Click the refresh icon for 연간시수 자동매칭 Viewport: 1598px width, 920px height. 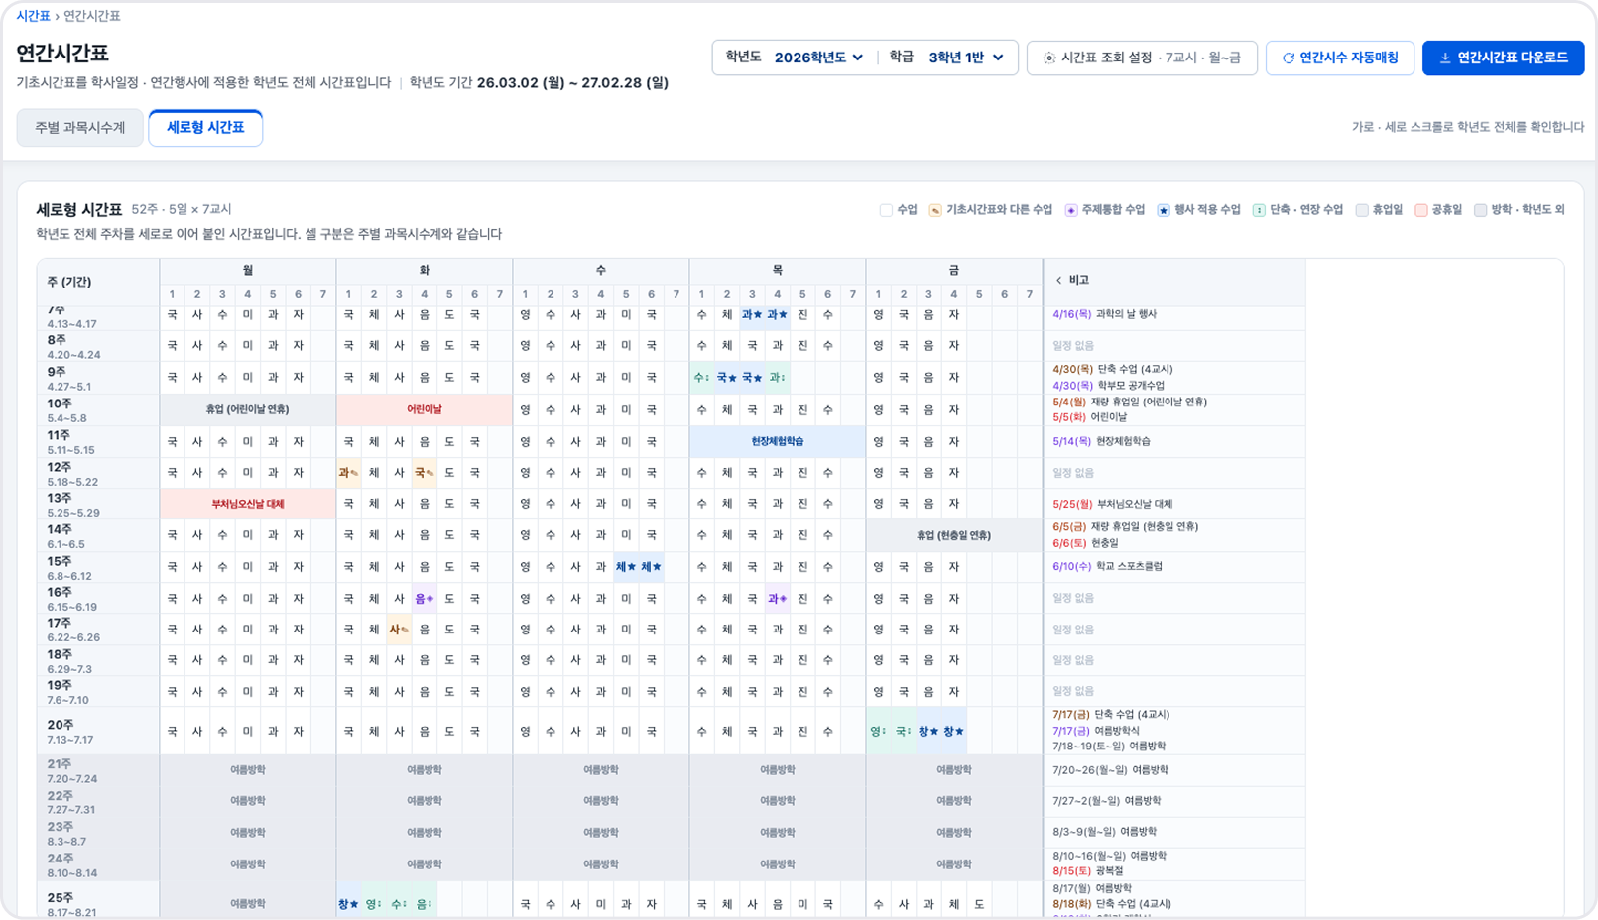[1288, 58]
